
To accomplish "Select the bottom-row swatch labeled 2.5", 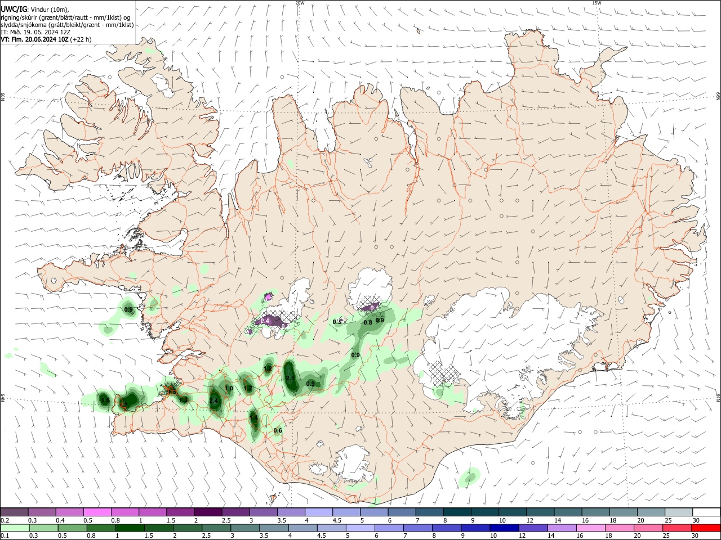I will (216, 528).
